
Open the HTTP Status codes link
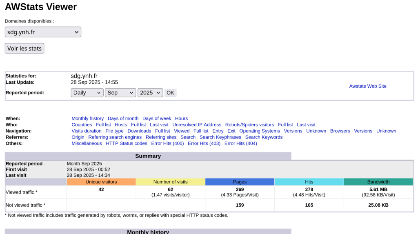127,144
